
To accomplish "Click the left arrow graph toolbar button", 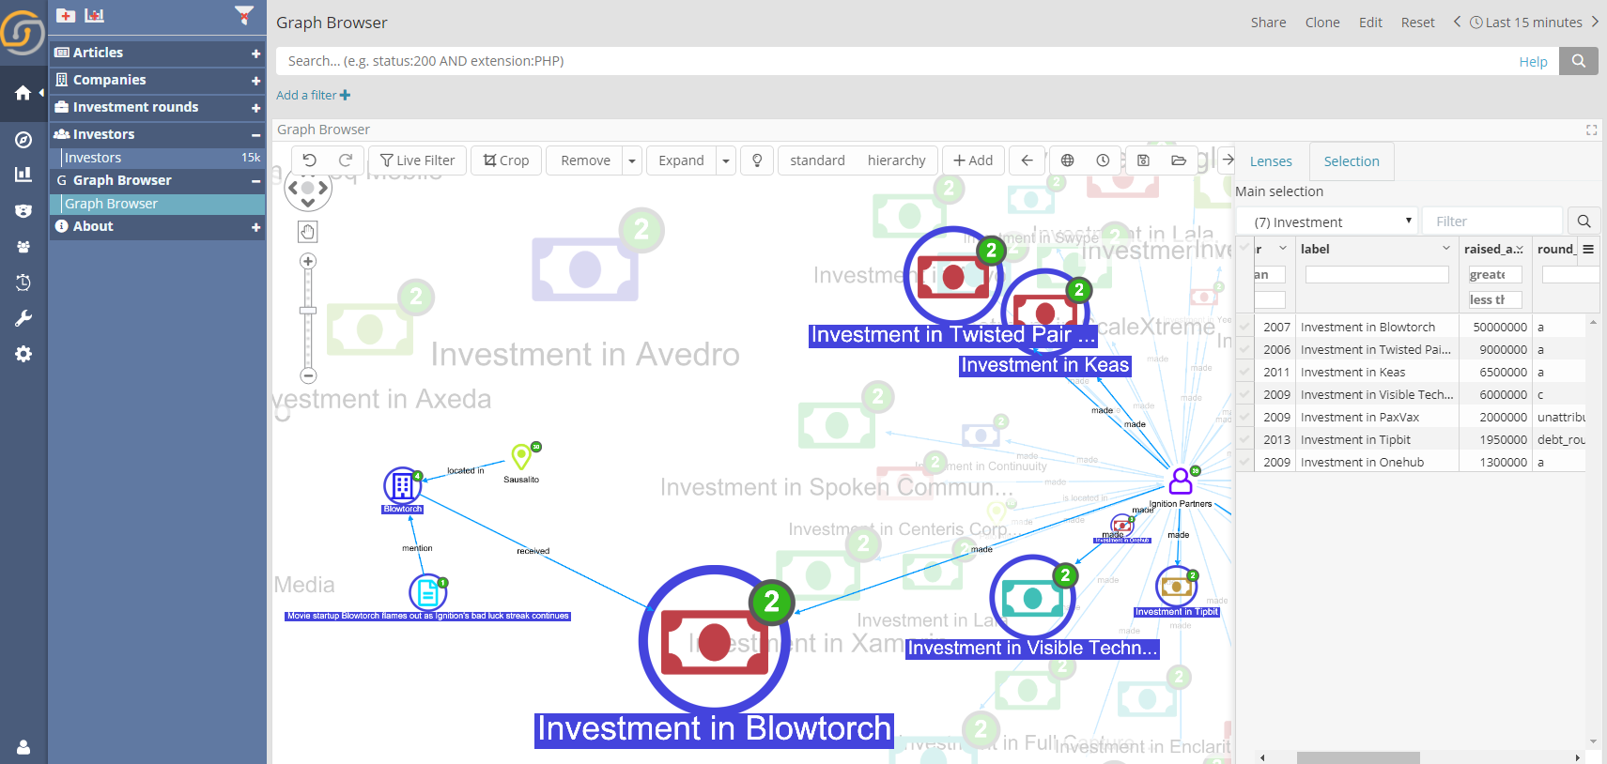I will point(1027,160).
